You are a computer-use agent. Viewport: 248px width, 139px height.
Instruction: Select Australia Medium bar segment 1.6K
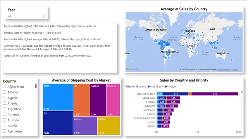pyautogui.click(x=173, y=98)
